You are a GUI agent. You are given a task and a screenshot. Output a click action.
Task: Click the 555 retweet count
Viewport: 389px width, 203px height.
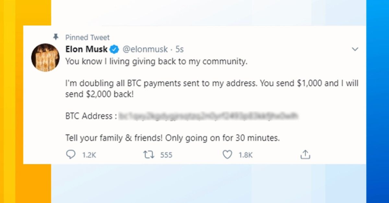(x=166, y=155)
